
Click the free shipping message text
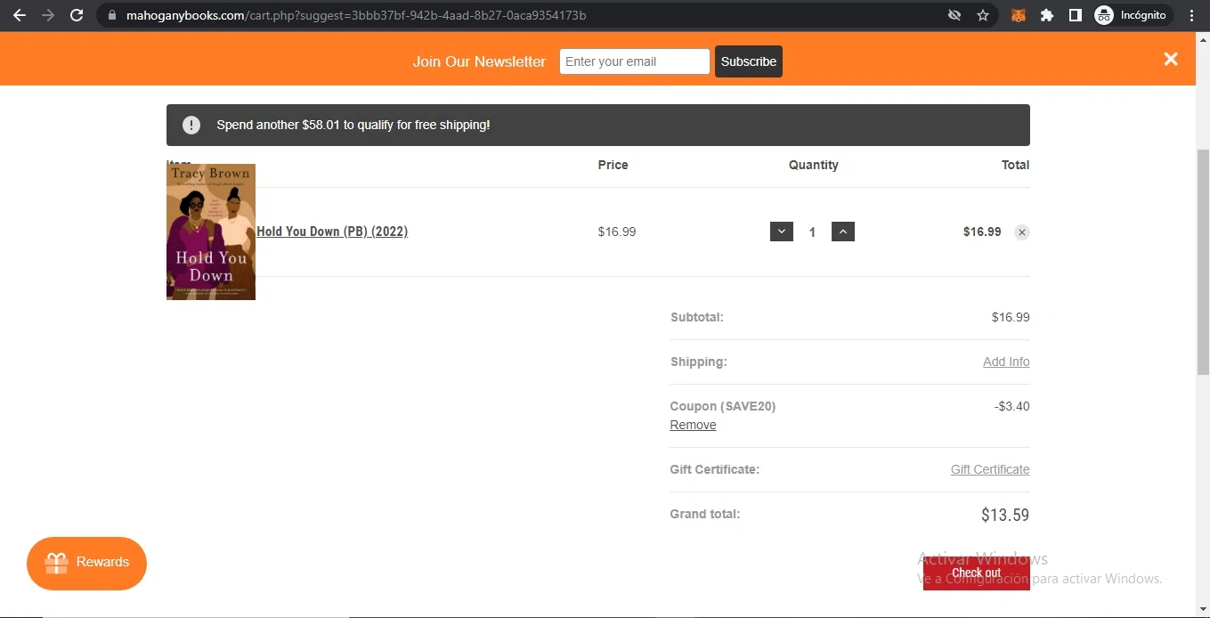pos(353,125)
